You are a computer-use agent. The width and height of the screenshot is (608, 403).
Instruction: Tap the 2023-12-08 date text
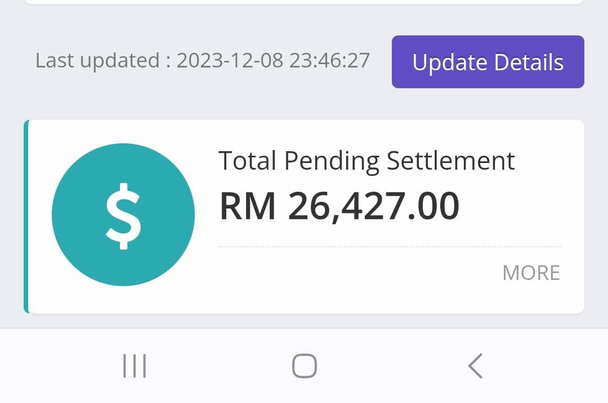coord(230,60)
